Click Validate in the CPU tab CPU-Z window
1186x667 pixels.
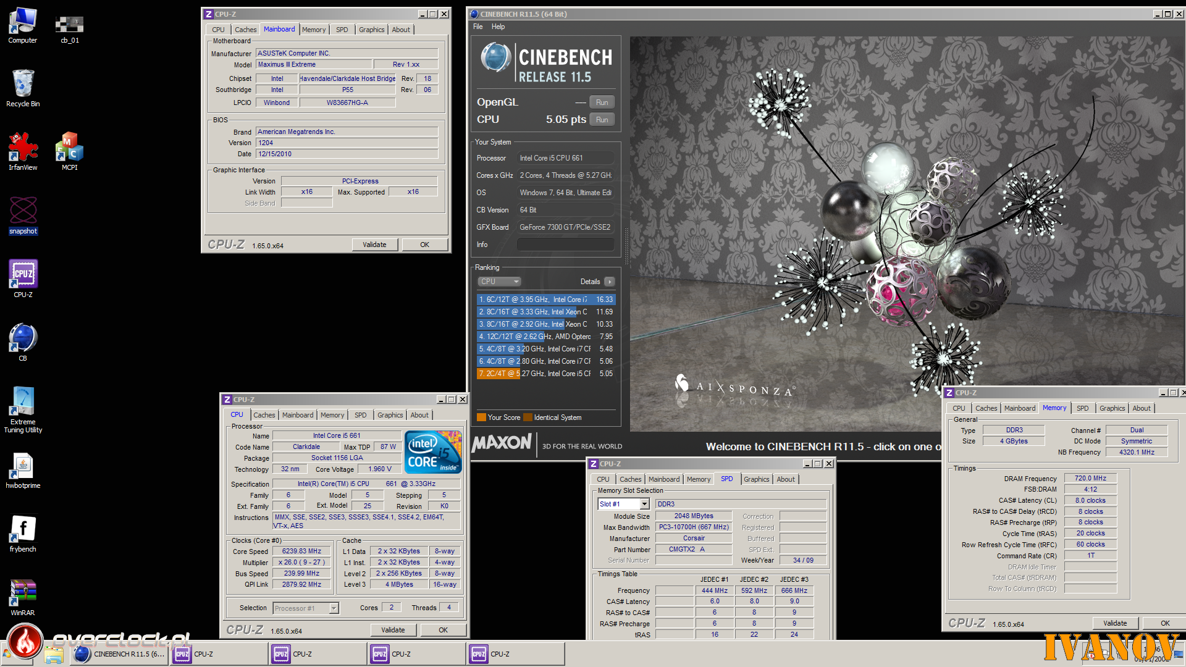coord(393,630)
